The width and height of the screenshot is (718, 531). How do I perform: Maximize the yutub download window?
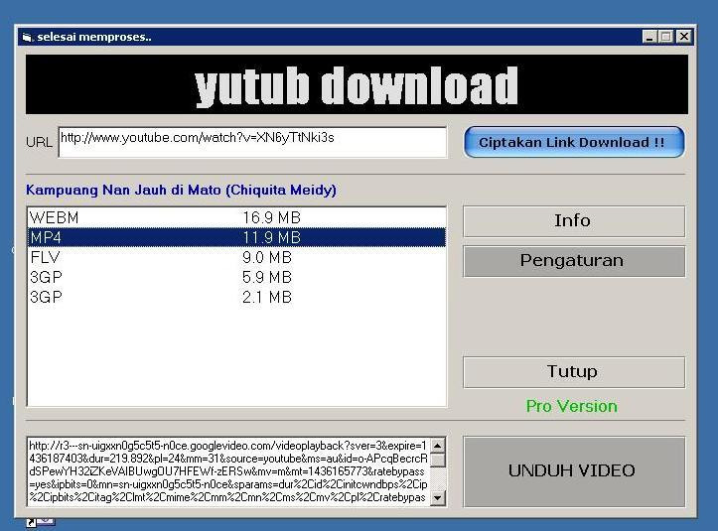(666, 37)
